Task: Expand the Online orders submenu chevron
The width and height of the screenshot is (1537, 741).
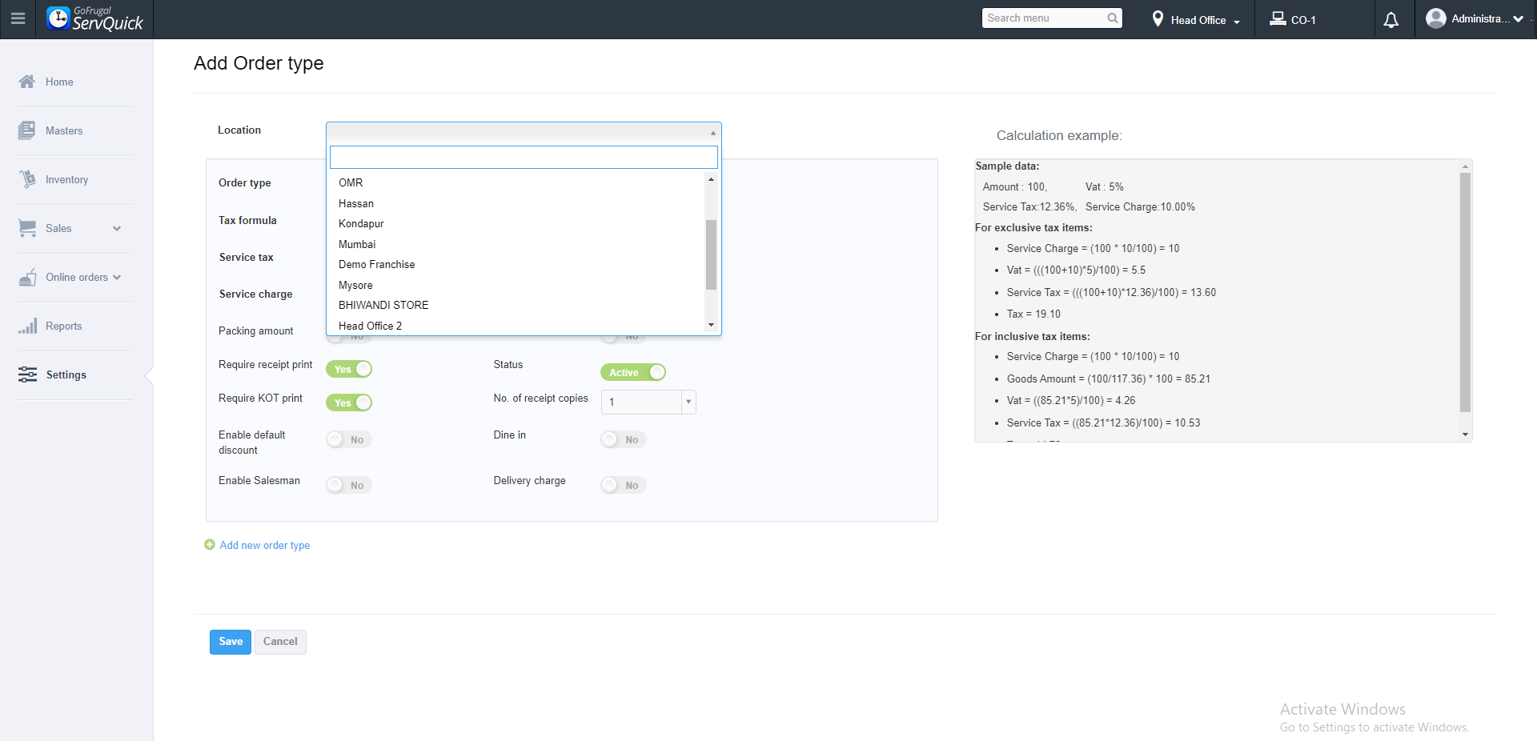Action: 117,278
